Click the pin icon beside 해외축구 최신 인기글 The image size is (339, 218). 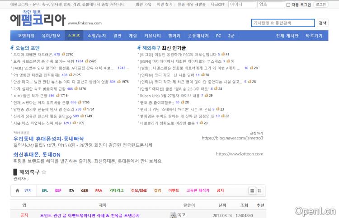pyautogui.click(x=139, y=47)
